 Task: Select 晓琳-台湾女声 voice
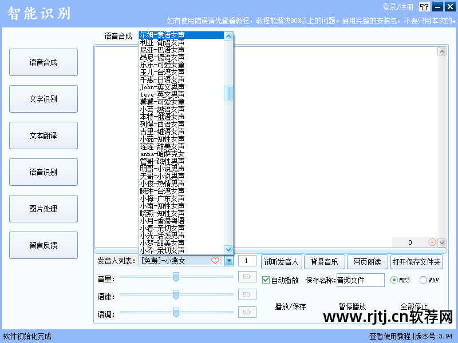tap(181, 192)
